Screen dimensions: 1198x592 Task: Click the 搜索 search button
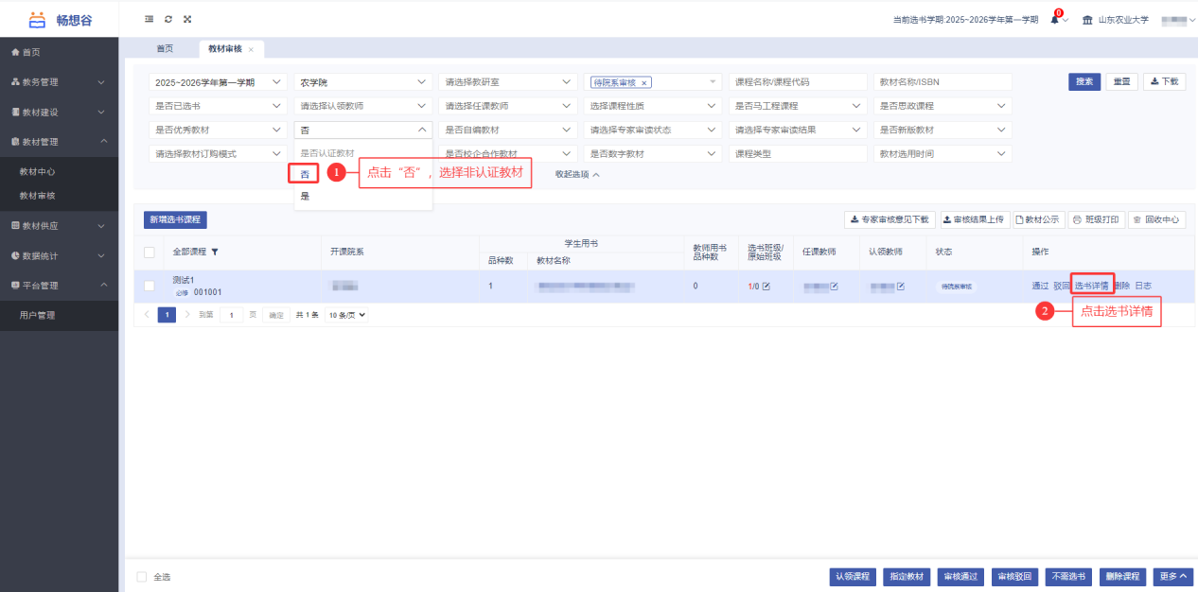1084,81
